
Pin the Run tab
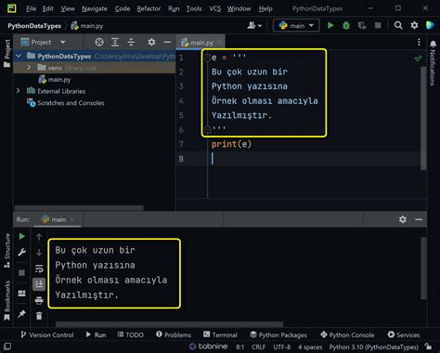pyautogui.click(x=21, y=314)
